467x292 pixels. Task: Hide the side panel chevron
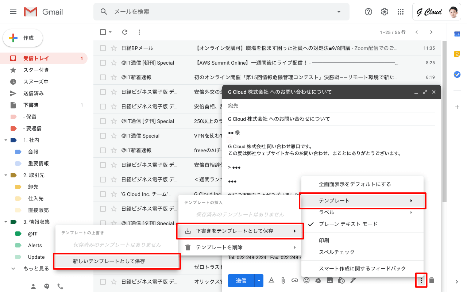(x=457, y=282)
